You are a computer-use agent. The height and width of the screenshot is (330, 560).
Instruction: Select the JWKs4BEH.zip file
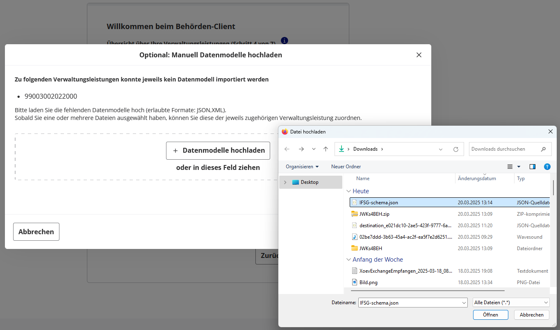point(374,214)
